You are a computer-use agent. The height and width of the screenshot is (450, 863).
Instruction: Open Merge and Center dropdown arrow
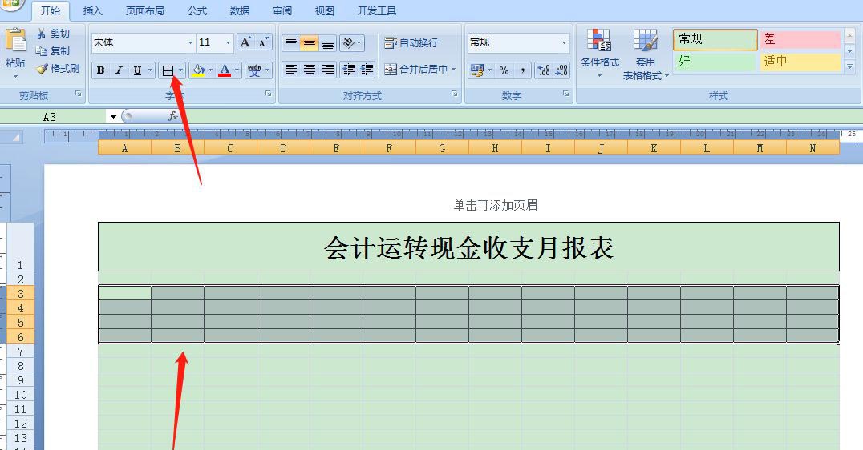pyautogui.click(x=454, y=69)
